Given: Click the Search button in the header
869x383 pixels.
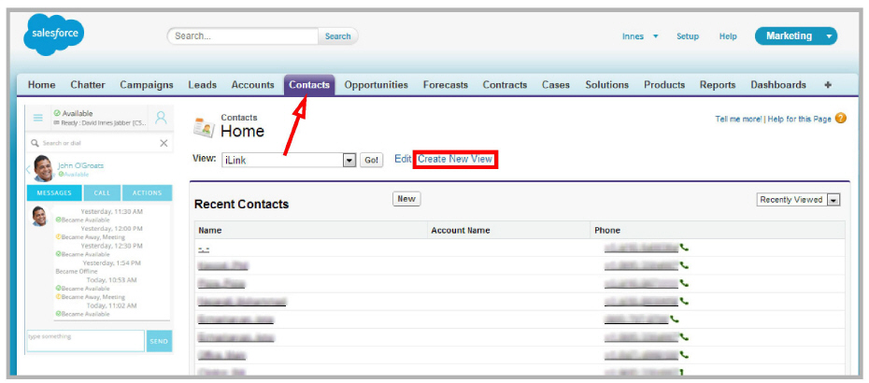Looking at the screenshot, I should pos(337,36).
